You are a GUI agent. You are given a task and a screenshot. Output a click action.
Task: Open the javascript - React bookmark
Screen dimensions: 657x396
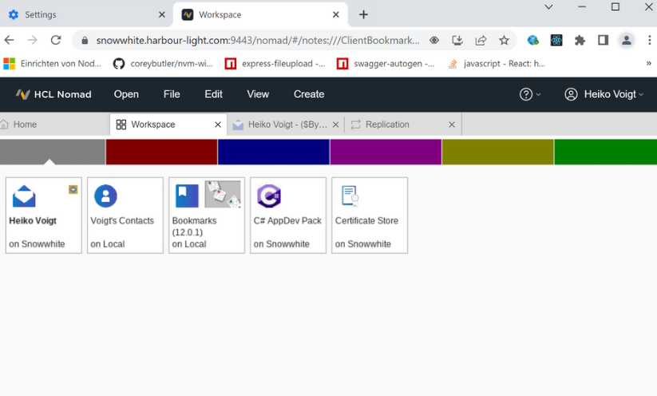click(x=497, y=64)
